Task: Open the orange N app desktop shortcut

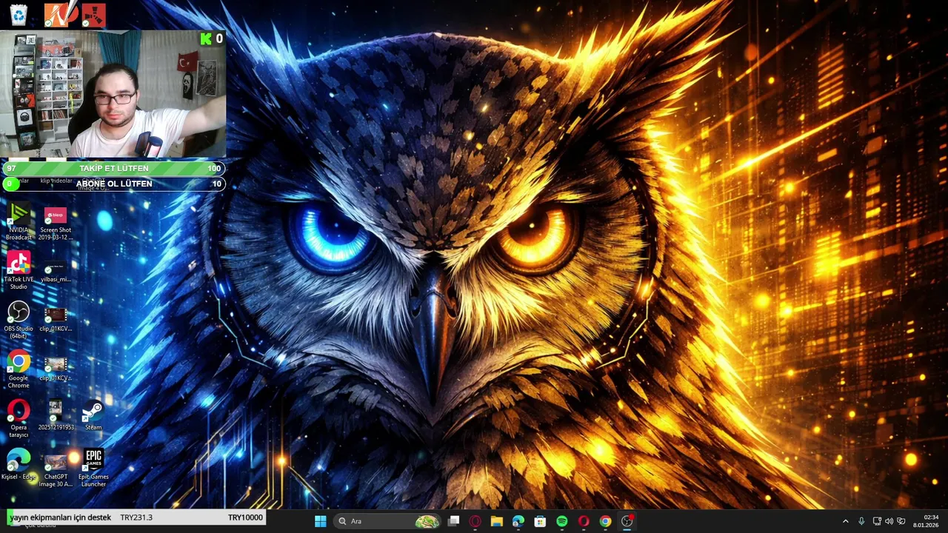Action: (57, 14)
